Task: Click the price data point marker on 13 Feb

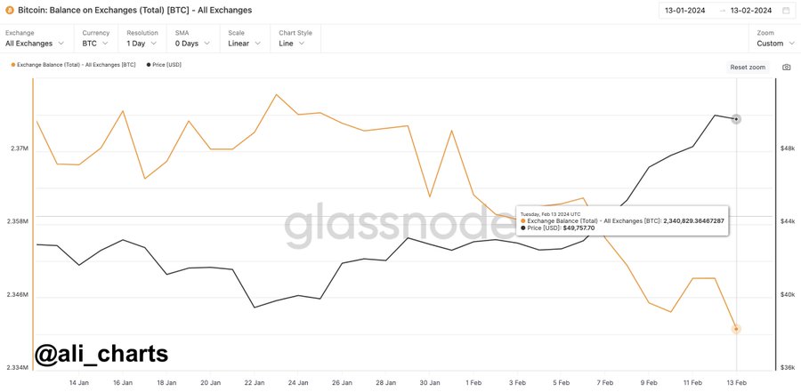Action: tap(736, 119)
